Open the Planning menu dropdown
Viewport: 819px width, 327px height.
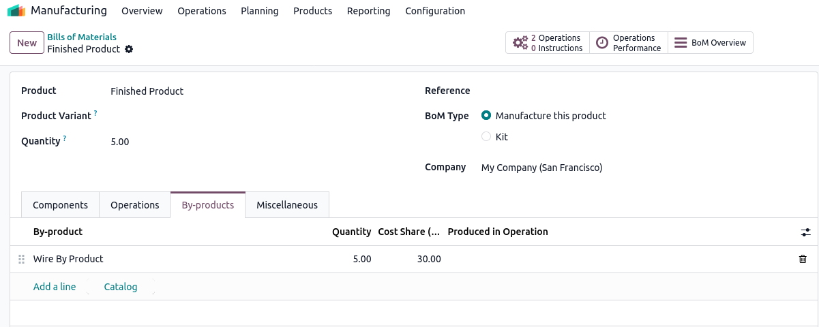click(259, 11)
